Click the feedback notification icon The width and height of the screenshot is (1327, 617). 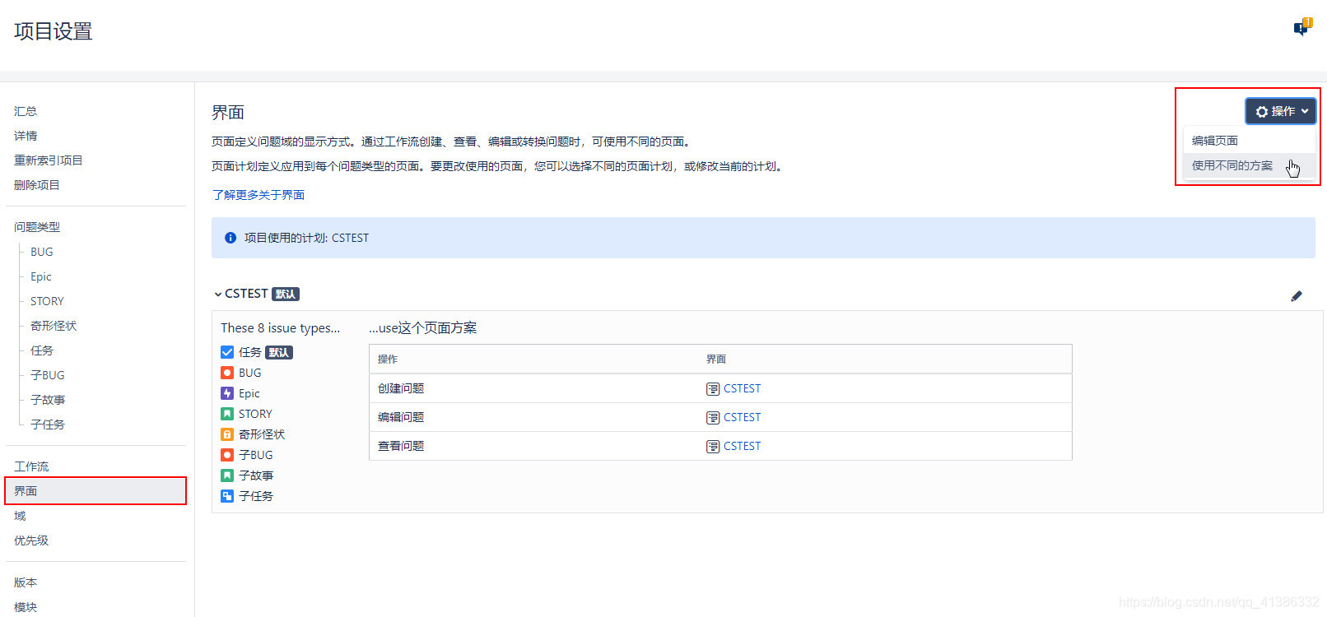[x=1302, y=27]
